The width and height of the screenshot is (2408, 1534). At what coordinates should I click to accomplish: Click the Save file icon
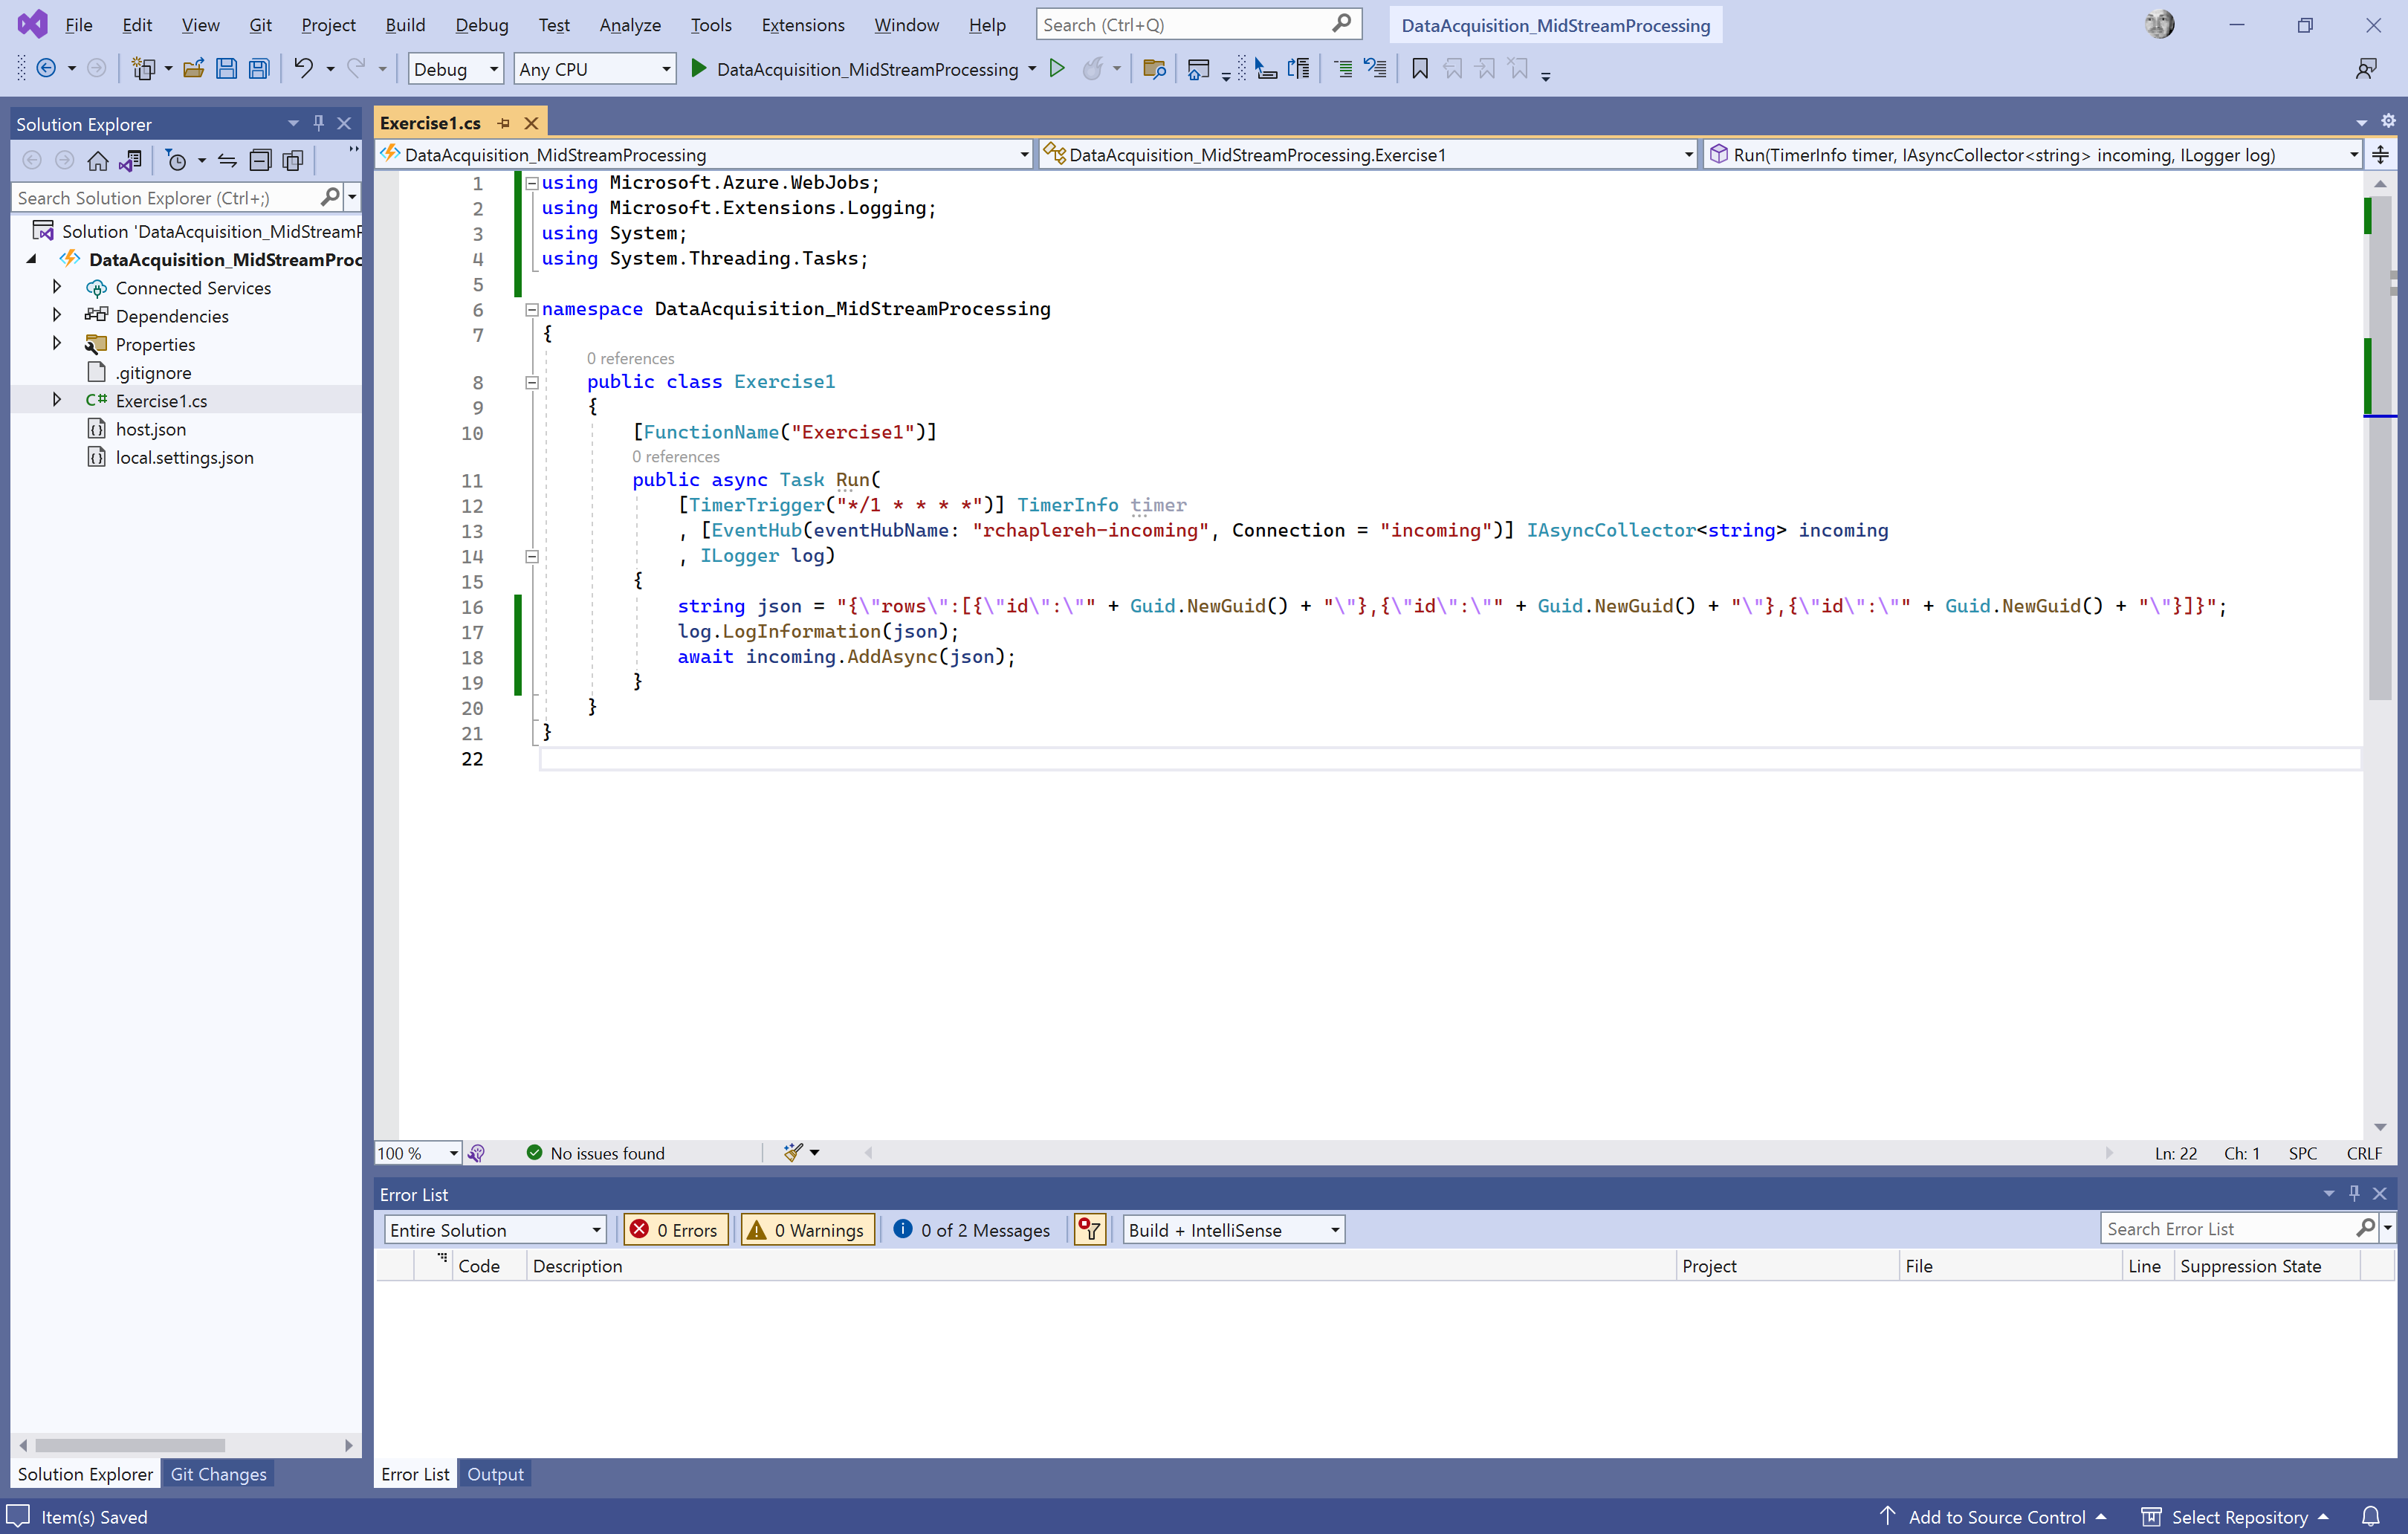(226, 69)
